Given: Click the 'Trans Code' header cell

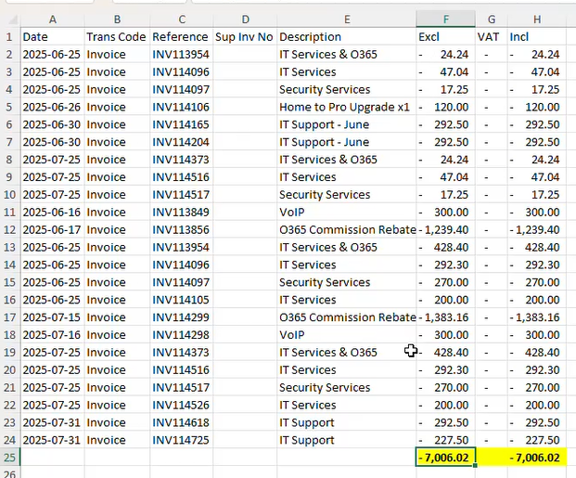Looking at the screenshot, I should (x=116, y=36).
